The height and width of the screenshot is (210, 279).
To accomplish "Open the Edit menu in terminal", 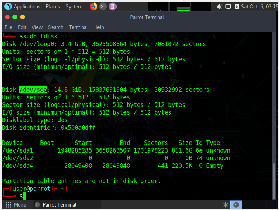I will point(22,27).
